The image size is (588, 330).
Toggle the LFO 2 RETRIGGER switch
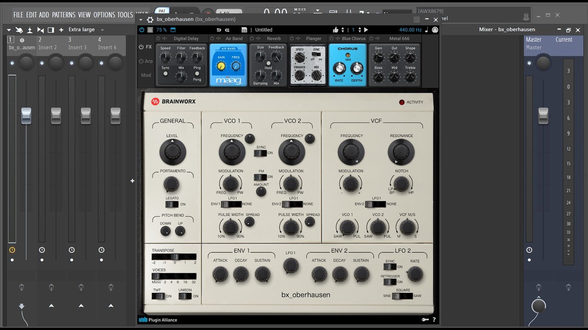[390, 282]
